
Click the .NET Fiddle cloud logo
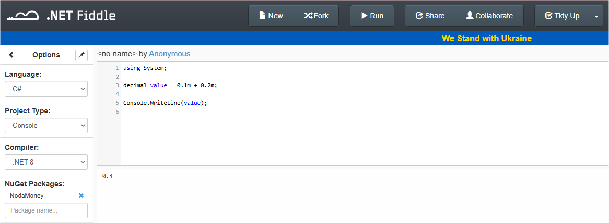[x=24, y=16]
